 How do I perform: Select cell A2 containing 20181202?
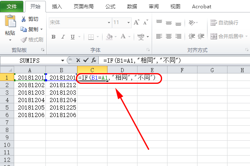30,85
